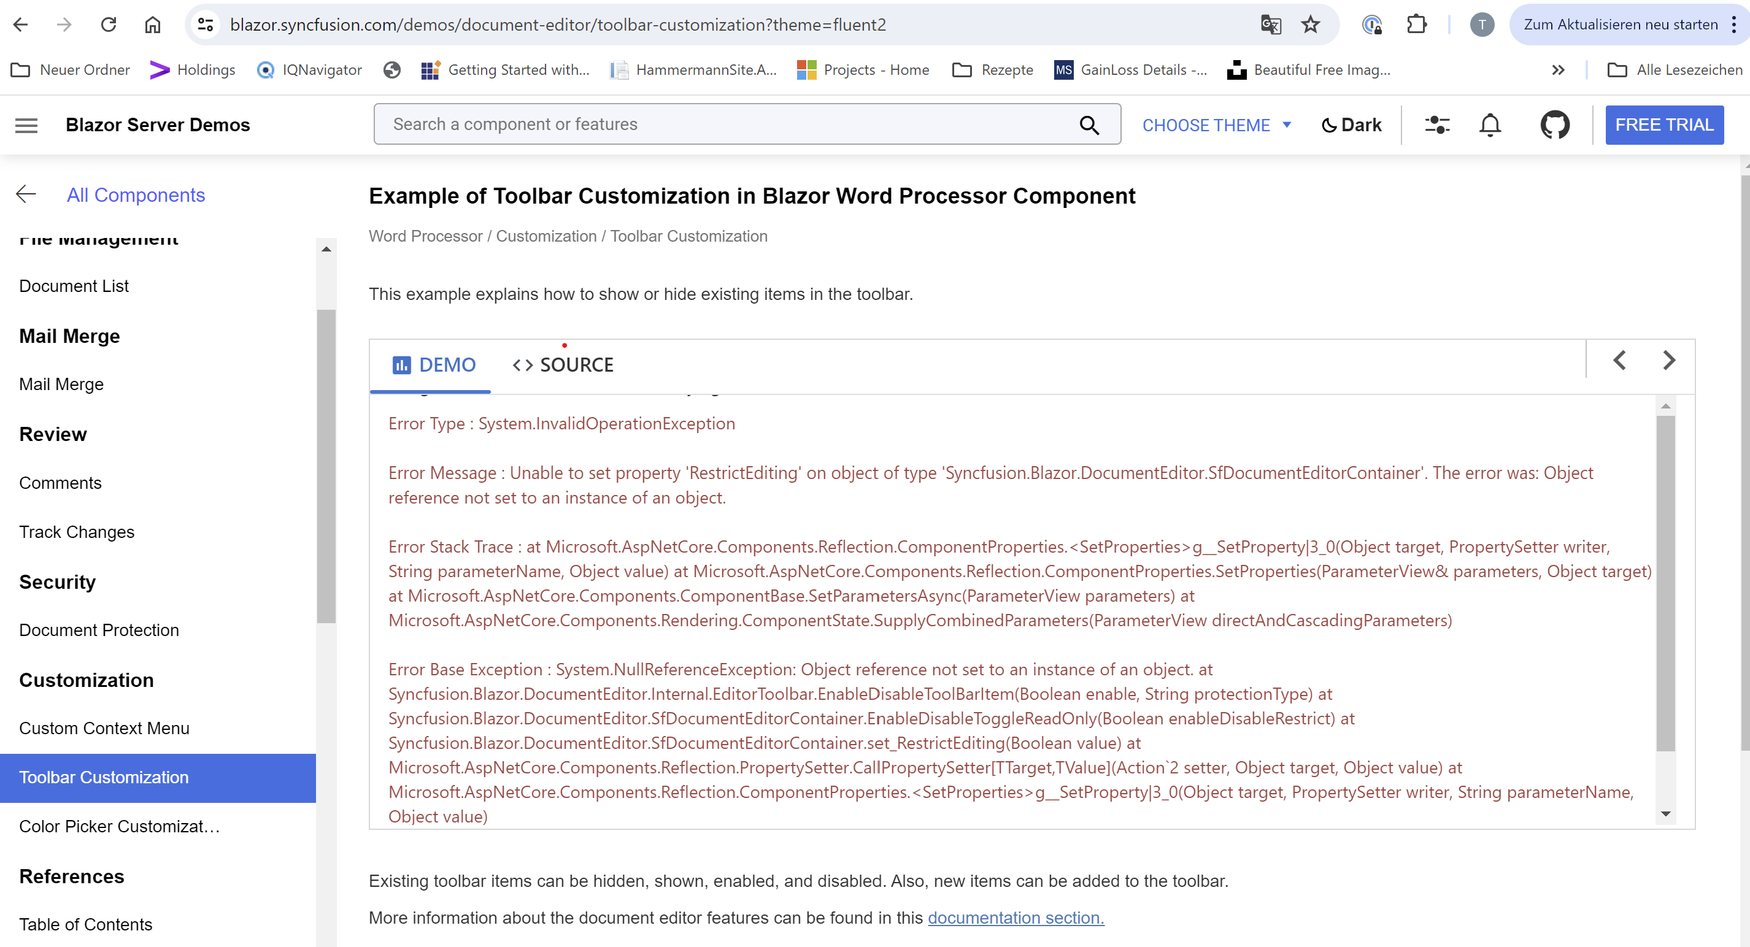Screen dimensions: 1750x947
Task: Expand the CHOOSE THEME dropdown
Action: coord(1217,125)
